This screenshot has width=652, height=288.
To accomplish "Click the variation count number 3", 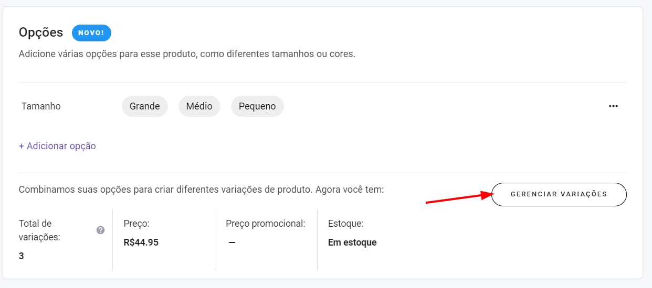I will pyautogui.click(x=22, y=256).
